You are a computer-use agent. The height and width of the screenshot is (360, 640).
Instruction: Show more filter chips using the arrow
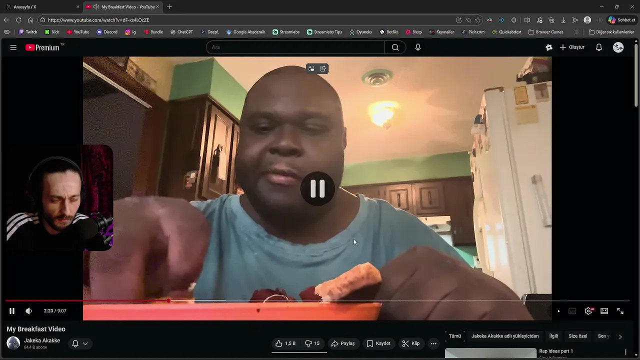click(620, 336)
